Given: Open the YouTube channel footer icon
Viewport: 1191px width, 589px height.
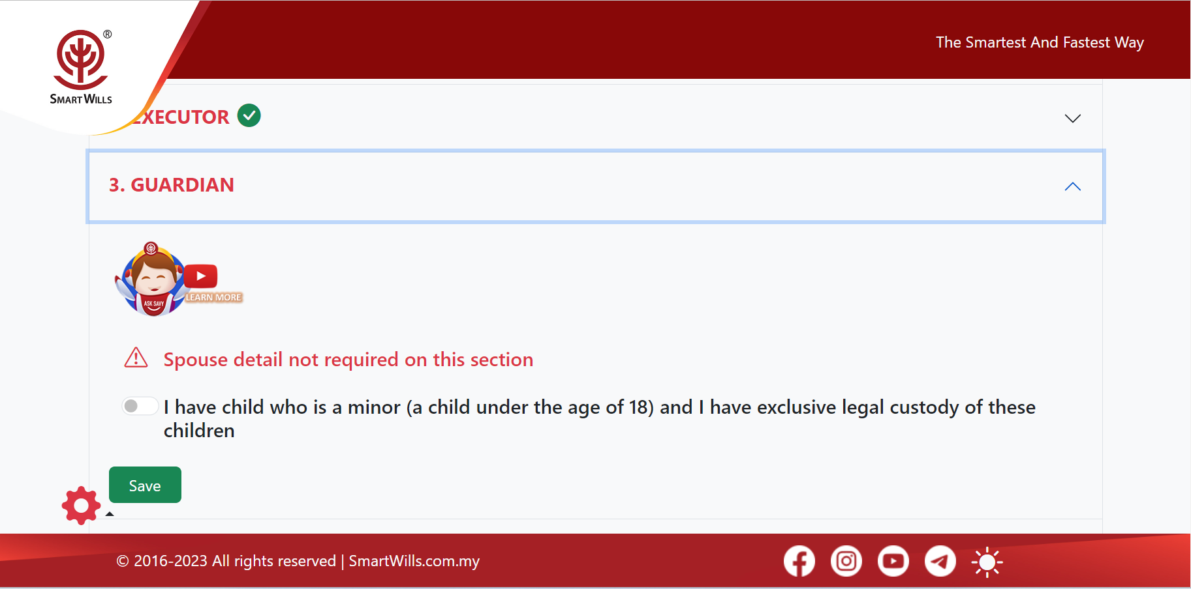Looking at the screenshot, I should coord(893,561).
